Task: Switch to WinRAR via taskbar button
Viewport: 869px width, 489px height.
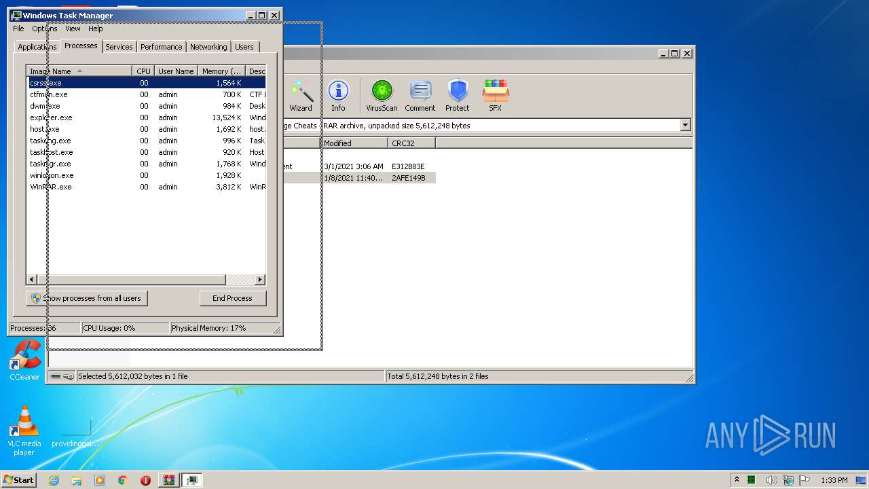Action: coord(169,480)
